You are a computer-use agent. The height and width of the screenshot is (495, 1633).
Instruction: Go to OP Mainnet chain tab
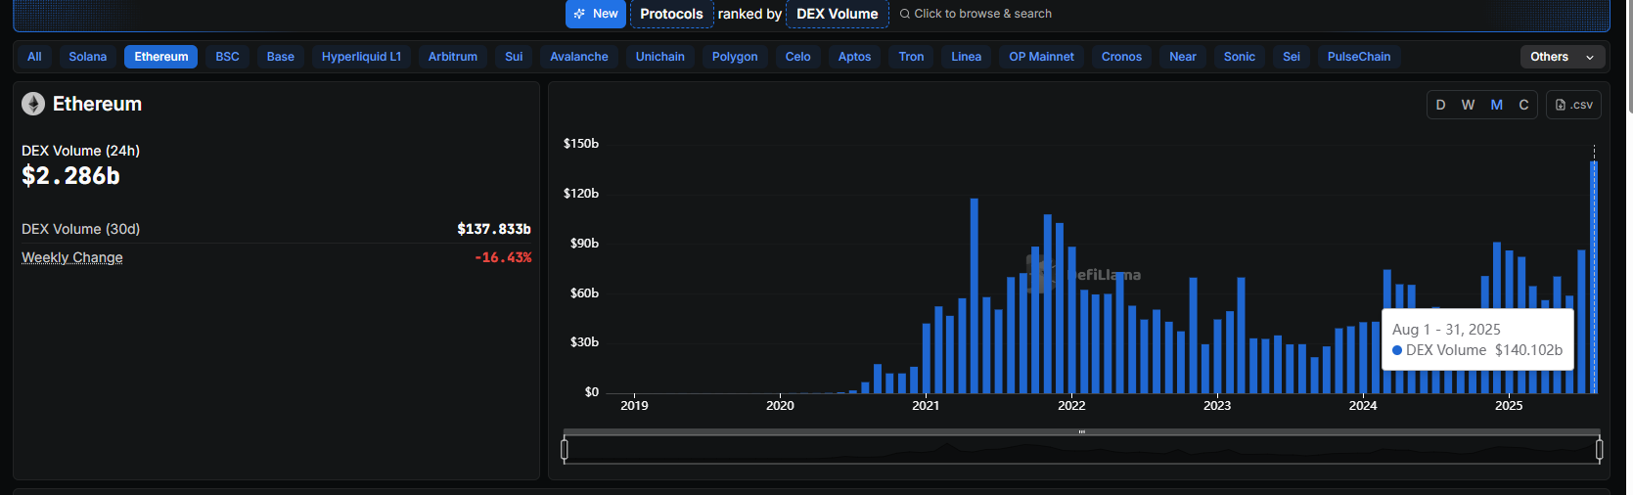1042,57
